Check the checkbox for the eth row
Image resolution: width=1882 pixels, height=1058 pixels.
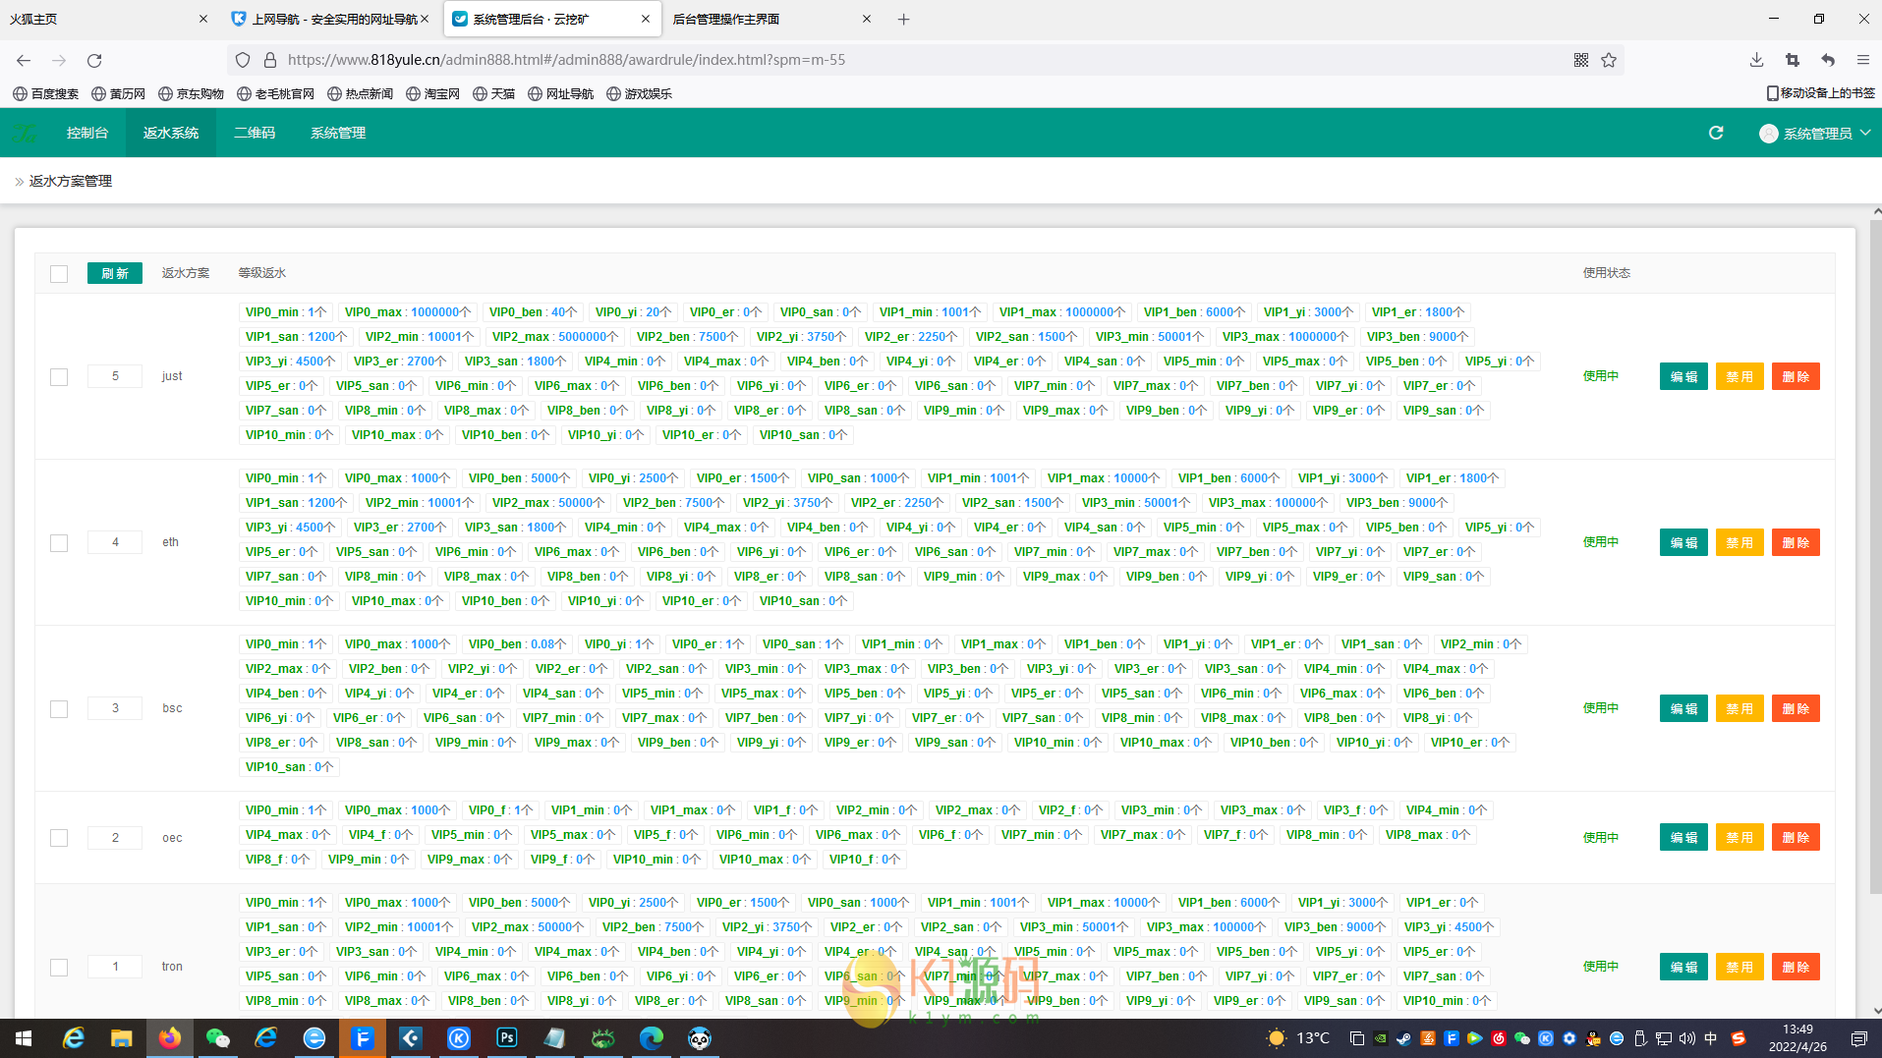pos(59,543)
